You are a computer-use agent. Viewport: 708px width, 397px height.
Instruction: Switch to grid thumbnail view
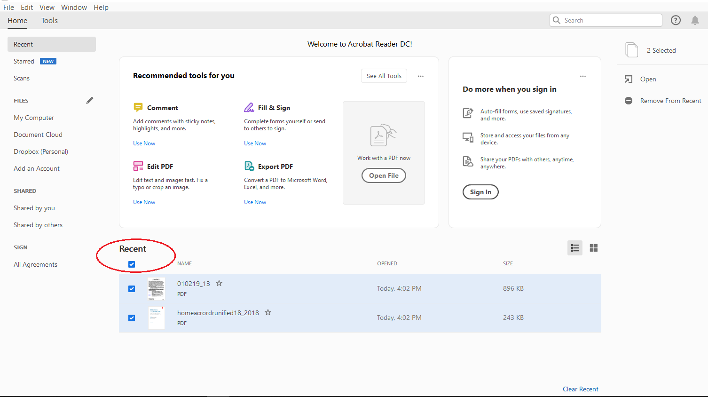594,248
